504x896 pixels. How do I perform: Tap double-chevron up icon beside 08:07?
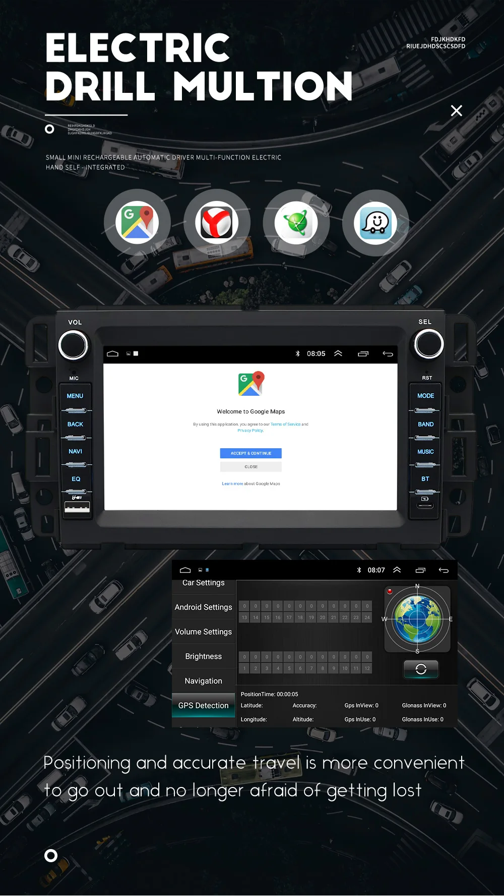coord(397,570)
